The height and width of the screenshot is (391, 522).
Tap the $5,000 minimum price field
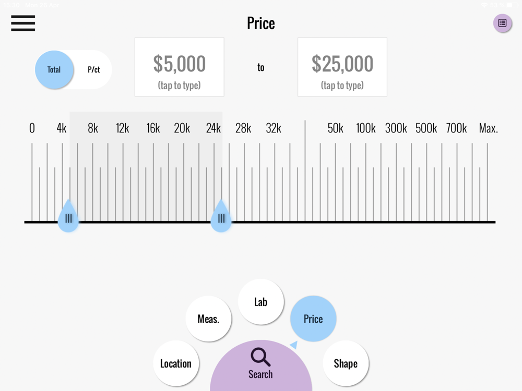[x=180, y=67]
